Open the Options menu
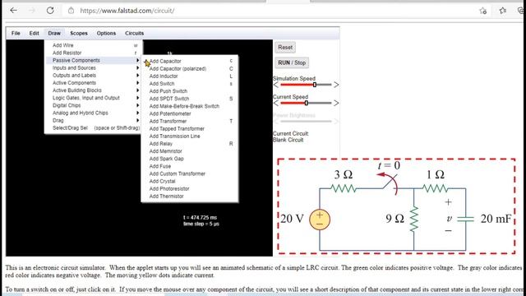Screen dimensions: 526x296 106,33
